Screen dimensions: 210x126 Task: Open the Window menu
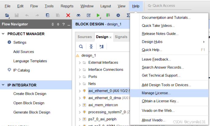coord(87,6)
